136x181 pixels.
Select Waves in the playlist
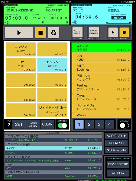(x=102, y=115)
